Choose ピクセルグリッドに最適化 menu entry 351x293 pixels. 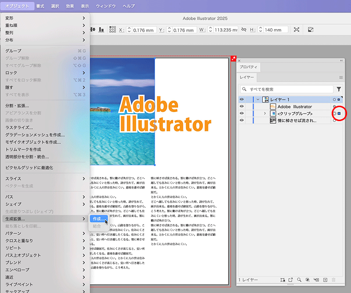point(45,168)
